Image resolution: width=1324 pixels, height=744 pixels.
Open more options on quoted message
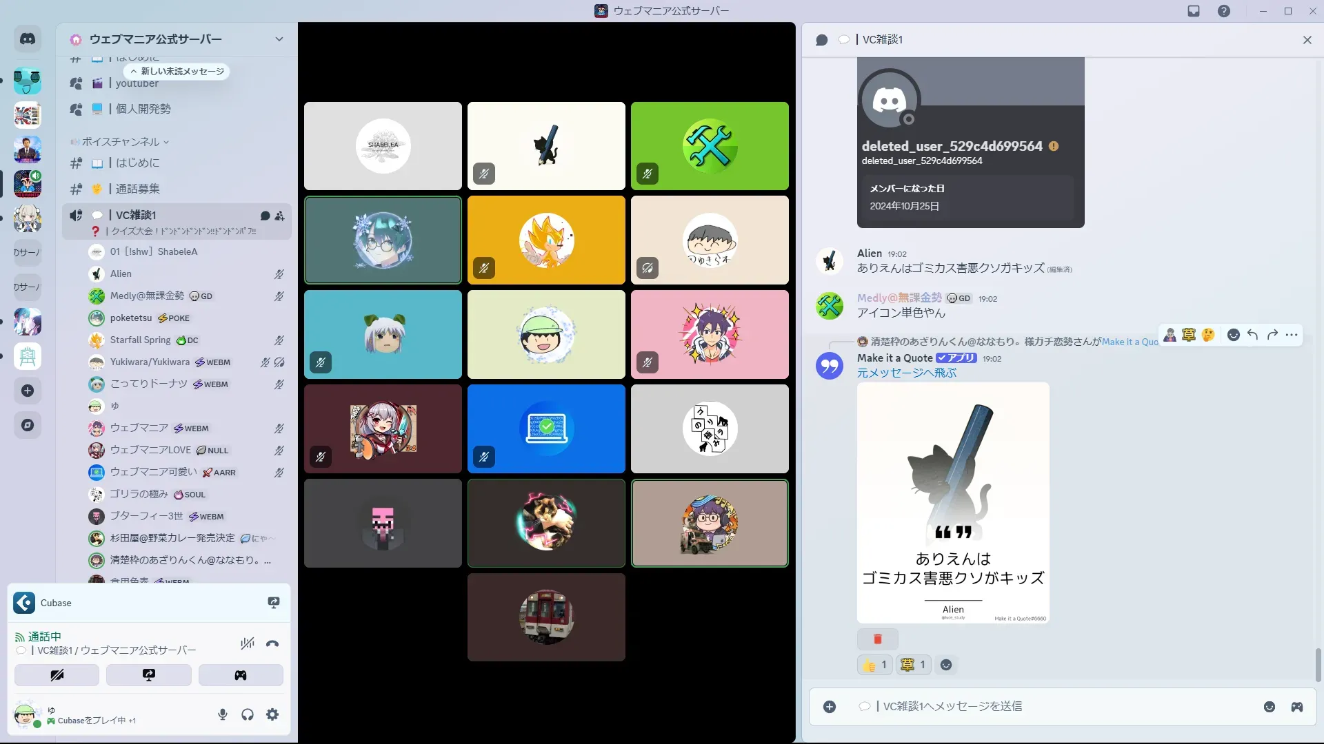tap(1292, 335)
